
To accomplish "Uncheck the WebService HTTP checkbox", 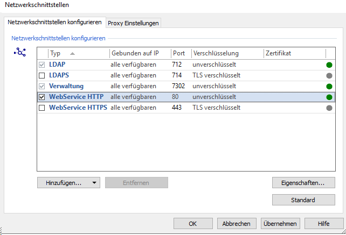I will click(42, 97).
